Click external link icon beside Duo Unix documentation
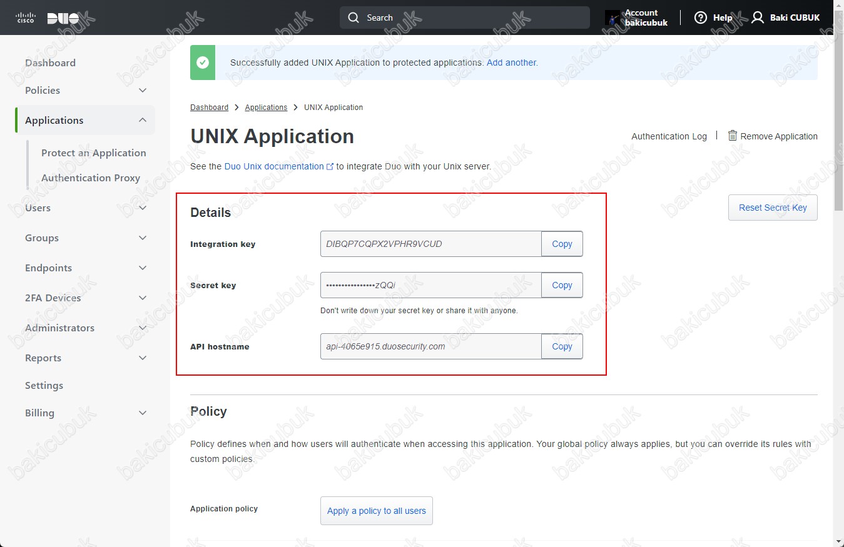Screen dimensions: 844x547 [x=330, y=167]
